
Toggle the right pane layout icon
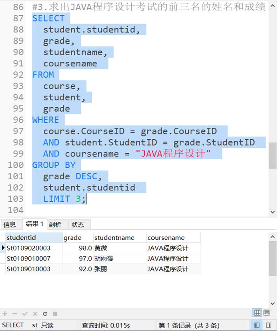click(x=269, y=325)
